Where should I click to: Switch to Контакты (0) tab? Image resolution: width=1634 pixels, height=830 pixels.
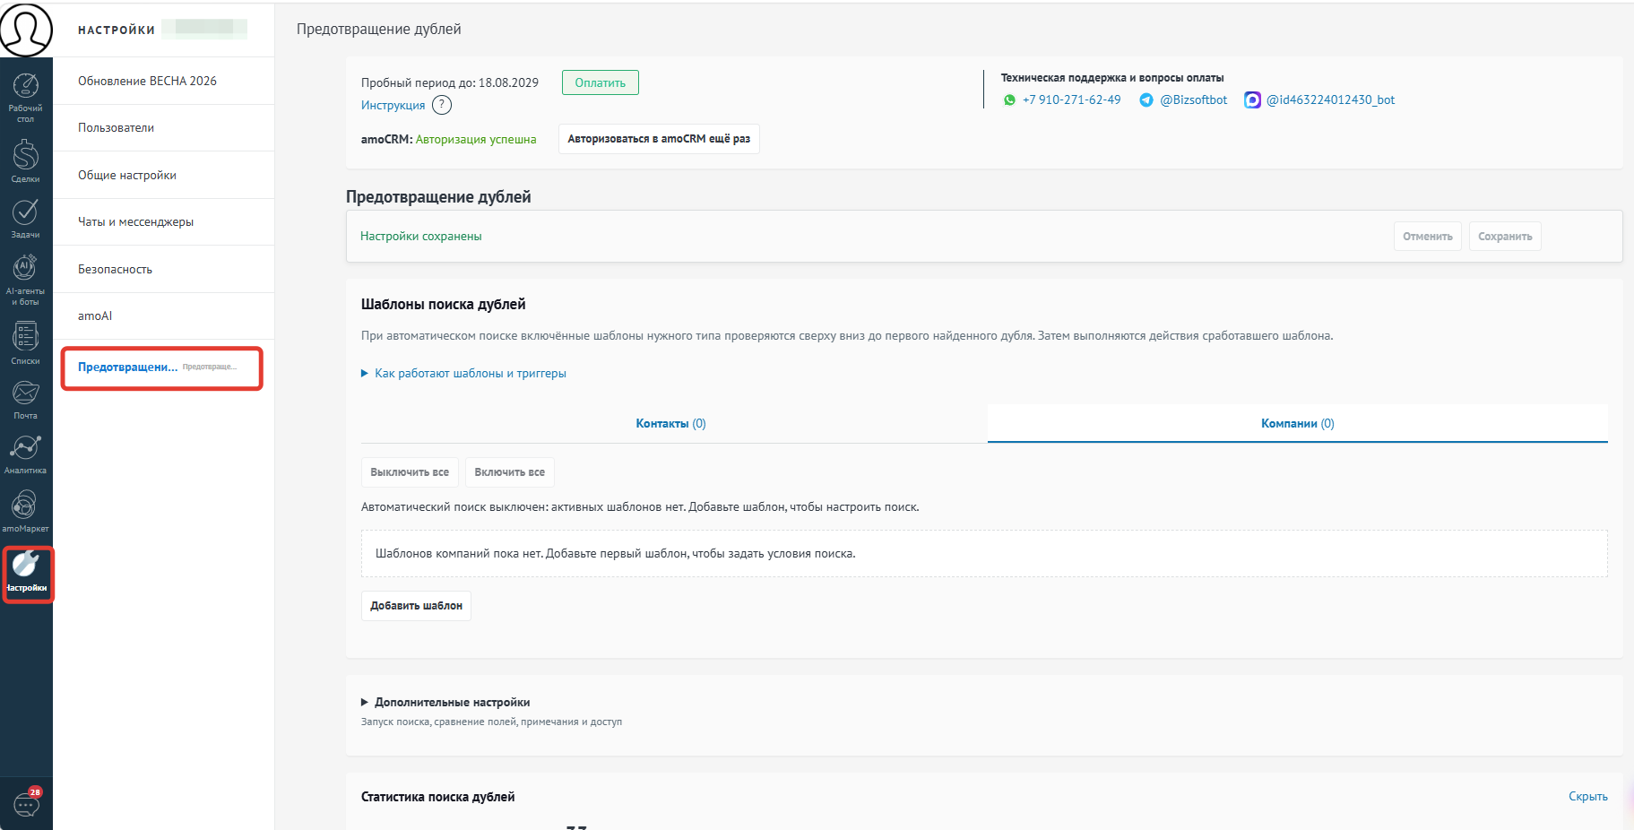[x=670, y=423]
